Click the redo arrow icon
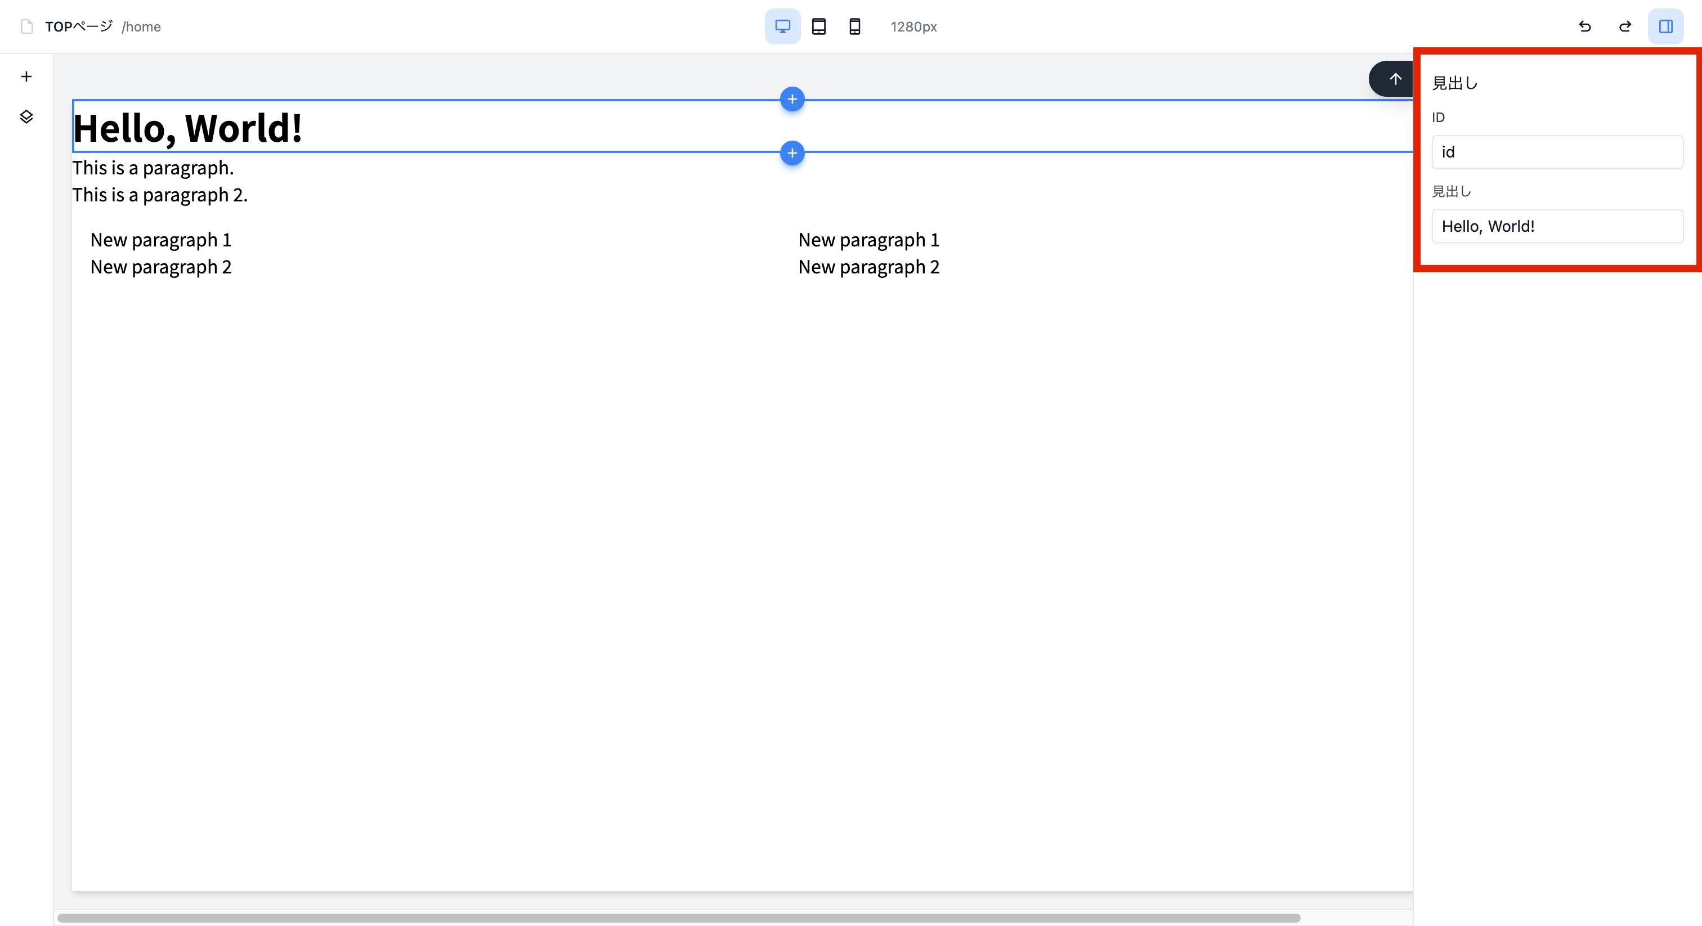The width and height of the screenshot is (1702, 926). [x=1625, y=26]
